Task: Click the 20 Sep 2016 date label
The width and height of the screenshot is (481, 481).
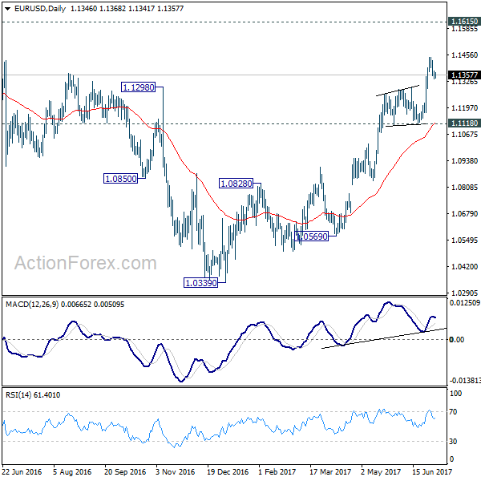Action: tap(125, 471)
